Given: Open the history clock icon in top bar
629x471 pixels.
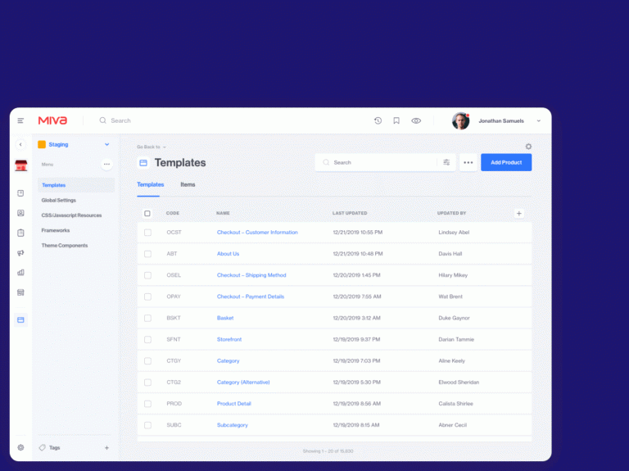Looking at the screenshot, I should tap(378, 120).
